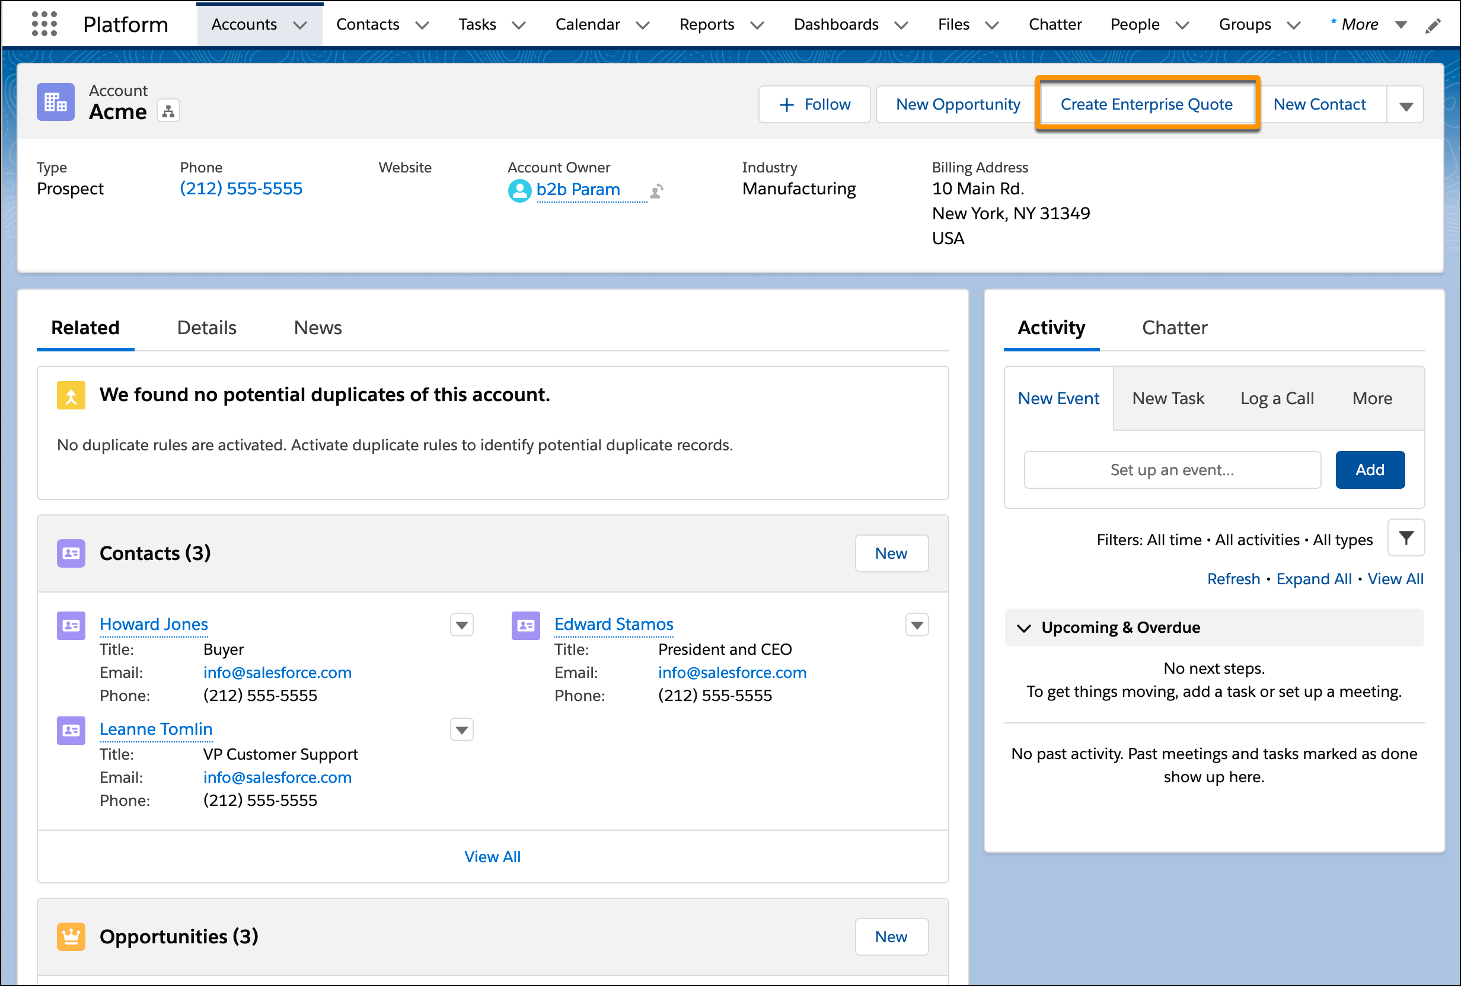Expand the Accounts nav menu chevron

point(301,25)
